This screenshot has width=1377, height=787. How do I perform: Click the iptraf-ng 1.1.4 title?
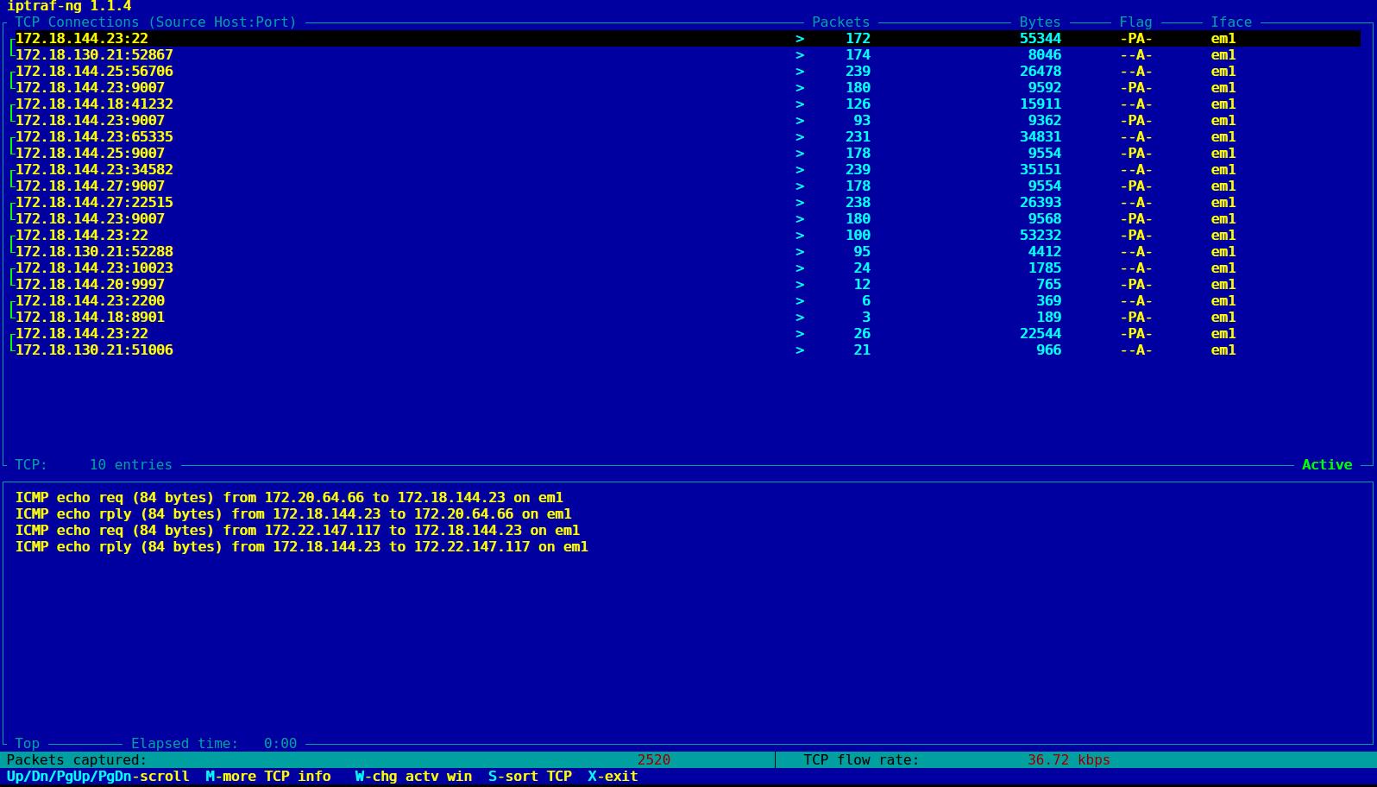69,6
